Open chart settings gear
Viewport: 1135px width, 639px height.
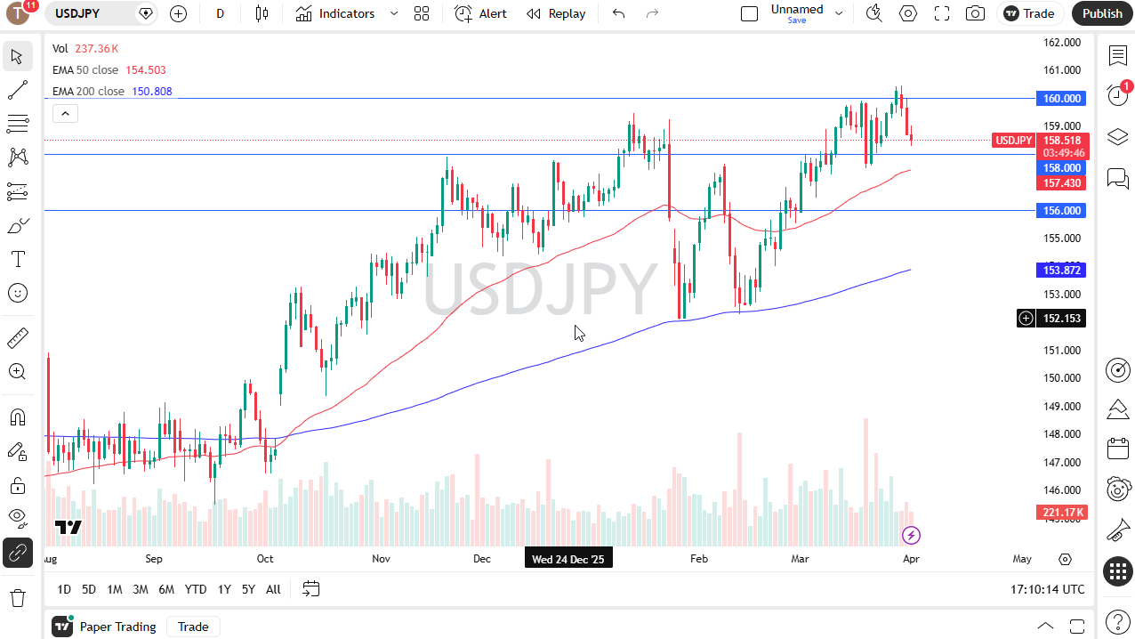pos(907,13)
